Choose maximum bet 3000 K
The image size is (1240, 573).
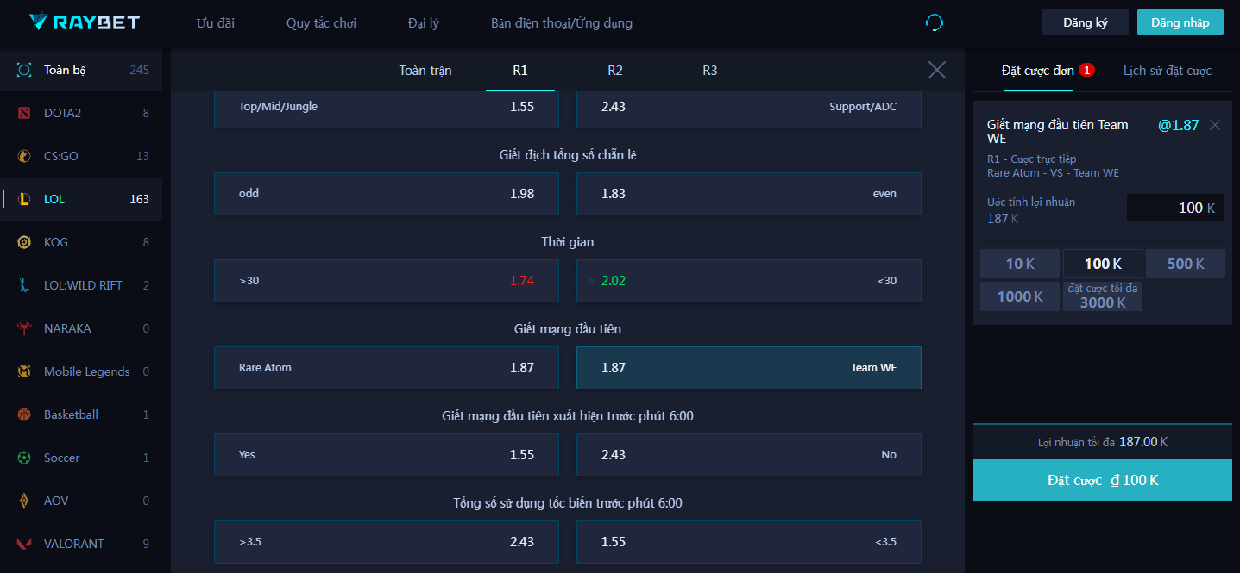point(1103,296)
